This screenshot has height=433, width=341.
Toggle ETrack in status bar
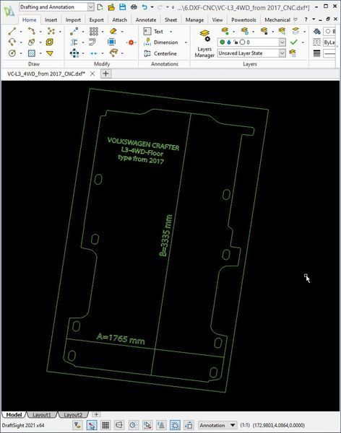[161, 425]
